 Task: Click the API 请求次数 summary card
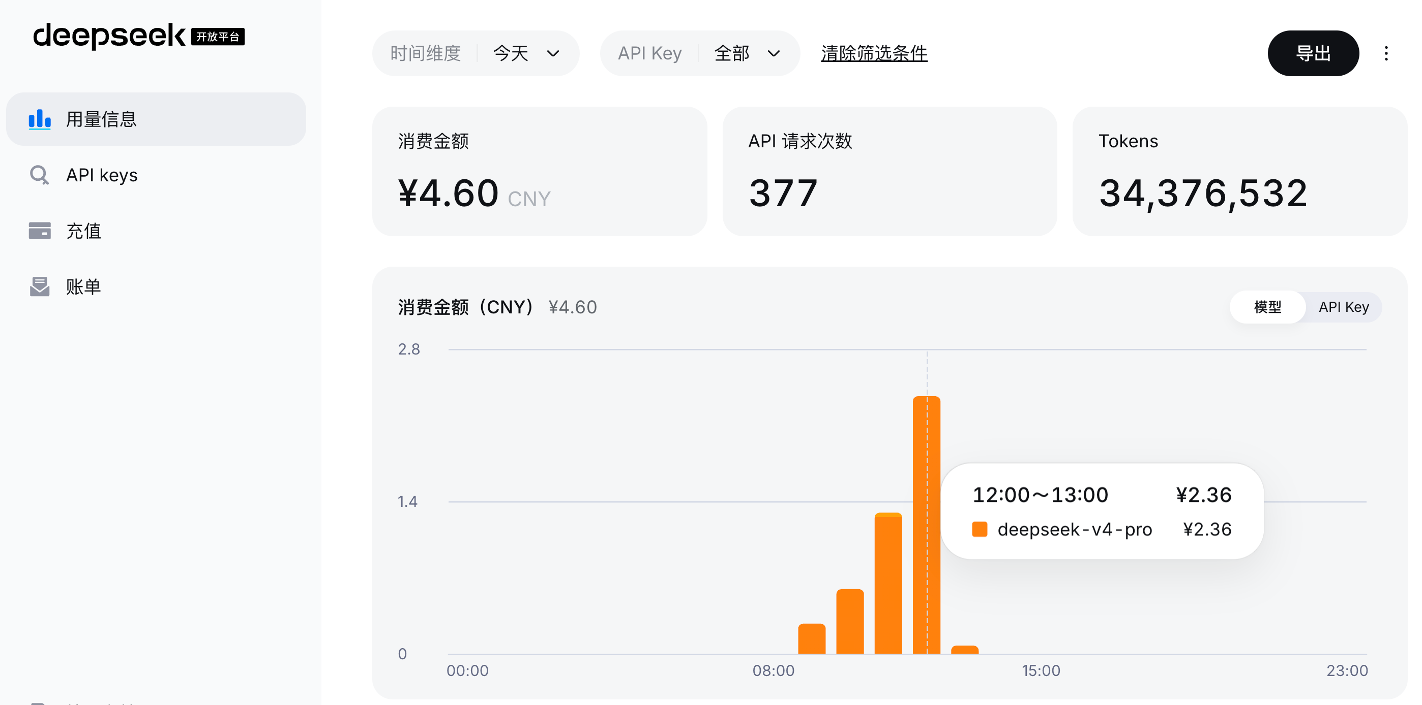[890, 172]
